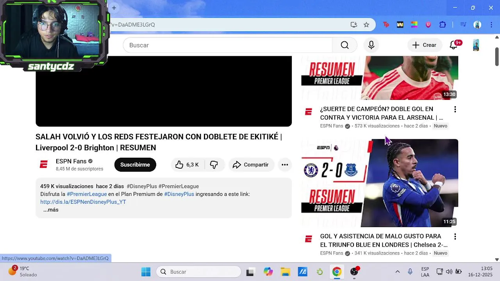Click ESPN logo beside Chelsea video title
The image size is (500, 281).
pyautogui.click(x=309, y=239)
